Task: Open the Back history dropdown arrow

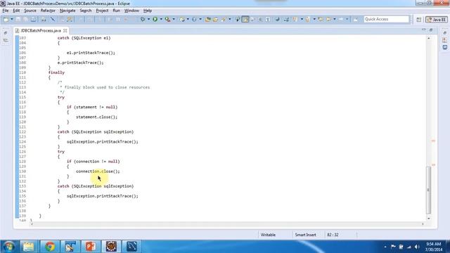Action: (x=335, y=19)
